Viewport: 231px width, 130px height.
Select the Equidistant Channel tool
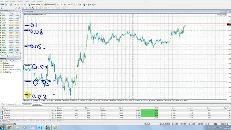[x=19, y=8]
